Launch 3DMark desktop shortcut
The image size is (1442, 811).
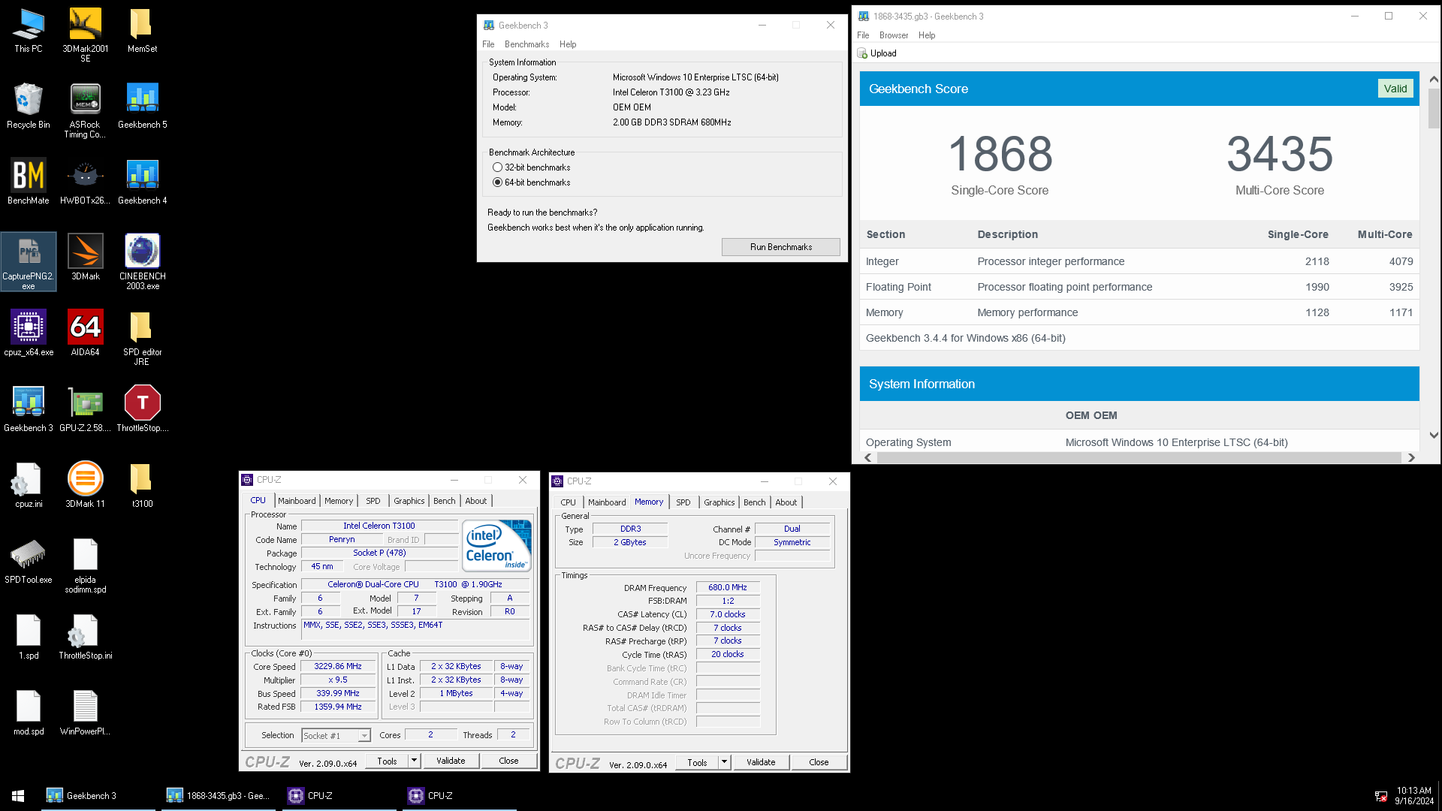pos(85,258)
